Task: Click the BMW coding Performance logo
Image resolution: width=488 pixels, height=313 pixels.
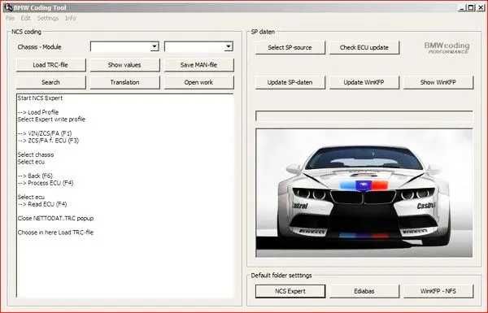Action: (447, 48)
